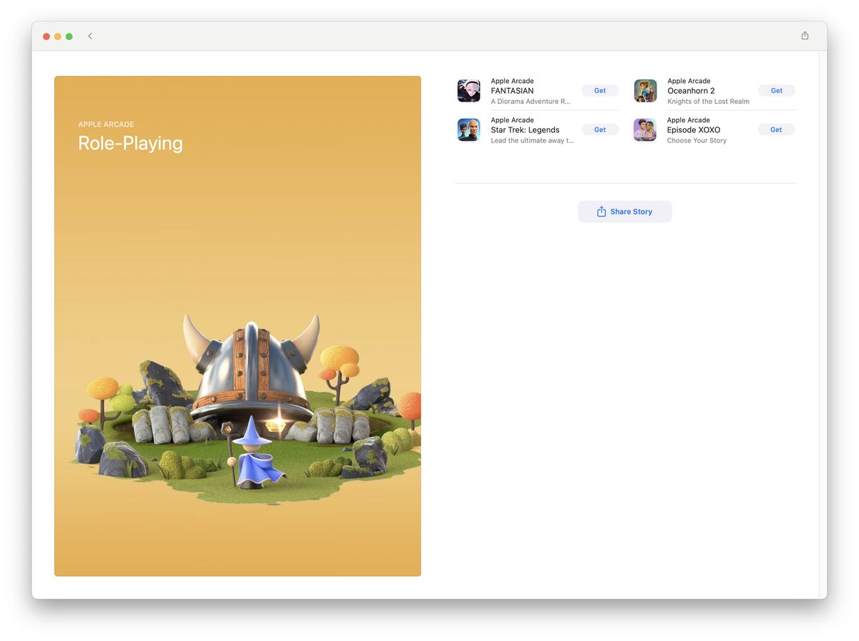Get Star Trek: Legends
The image size is (859, 641).
600,130
